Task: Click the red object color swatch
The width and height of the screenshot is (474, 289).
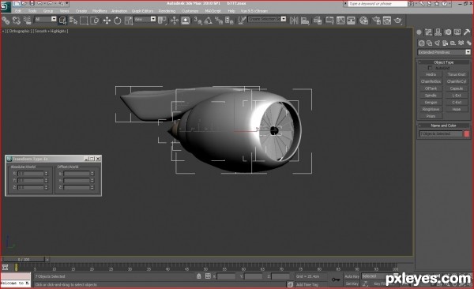Action: click(467, 133)
